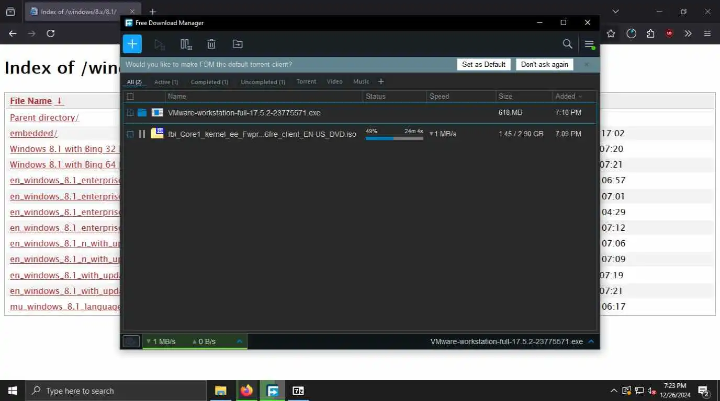Close the Index of /windows/8.x/8.1/ tab
Image resolution: width=720 pixels, height=401 pixels.
[132, 11]
